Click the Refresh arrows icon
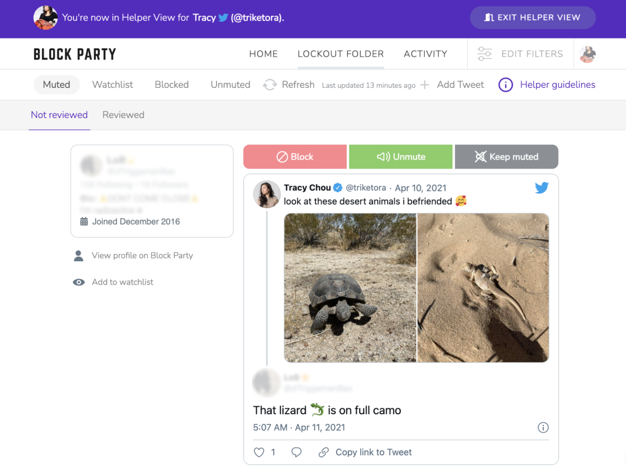This screenshot has height=476, width=626. pos(270,85)
